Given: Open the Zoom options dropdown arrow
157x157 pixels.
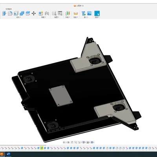Looking at the screenshot, I should tap(81, 142).
